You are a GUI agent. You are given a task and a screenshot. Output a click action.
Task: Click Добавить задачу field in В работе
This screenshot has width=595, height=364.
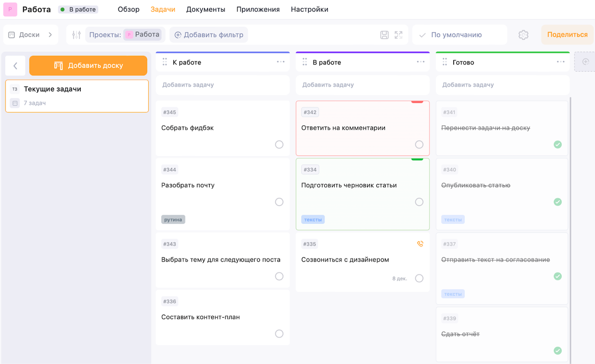coord(362,85)
